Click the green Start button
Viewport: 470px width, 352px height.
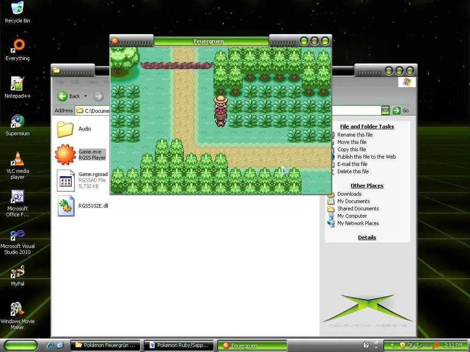tap(21, 346)
